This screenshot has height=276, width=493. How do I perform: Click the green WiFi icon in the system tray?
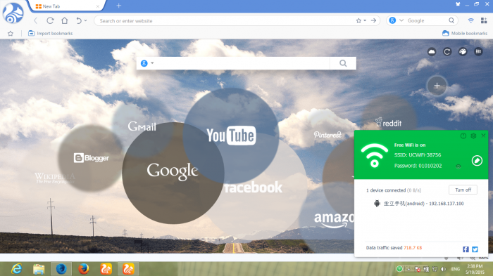pyautogui.click(x=399, y=269)
